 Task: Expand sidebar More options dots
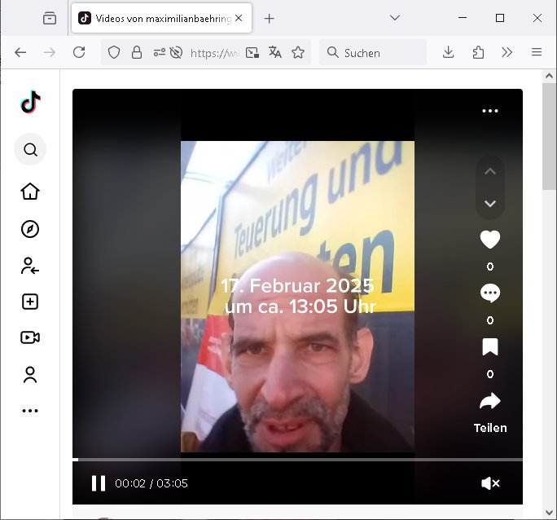[x=30, y=411]
